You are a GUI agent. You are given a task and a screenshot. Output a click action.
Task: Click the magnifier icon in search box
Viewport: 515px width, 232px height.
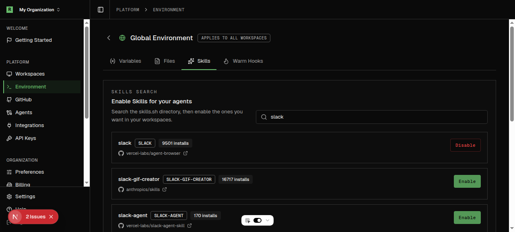[264, 117]
